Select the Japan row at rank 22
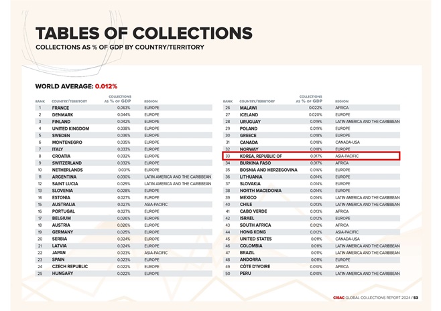This screenshot has height=311, width=441. point(123,253)
